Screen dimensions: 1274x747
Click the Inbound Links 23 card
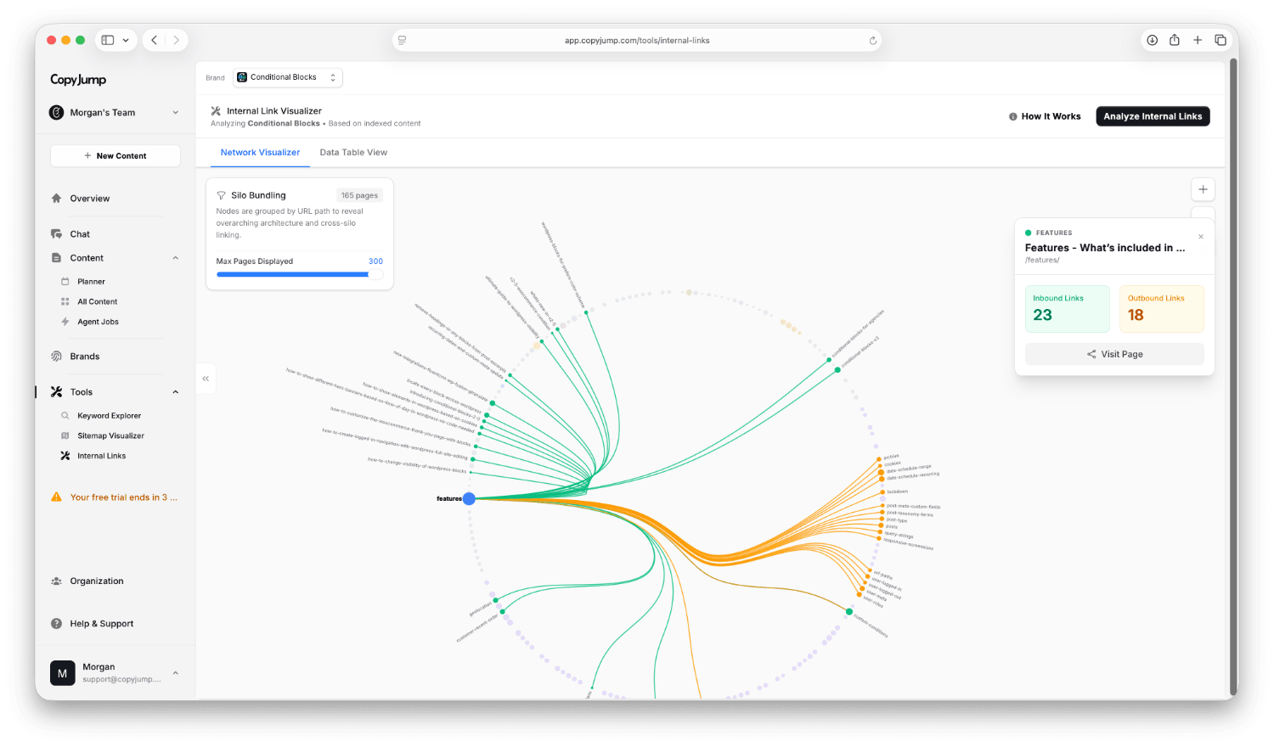(1067, 308)
